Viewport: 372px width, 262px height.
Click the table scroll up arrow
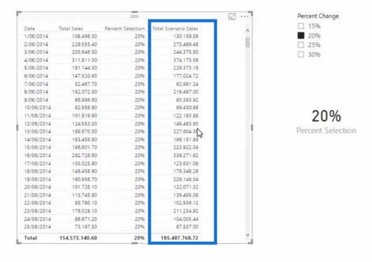coord(248,30)
